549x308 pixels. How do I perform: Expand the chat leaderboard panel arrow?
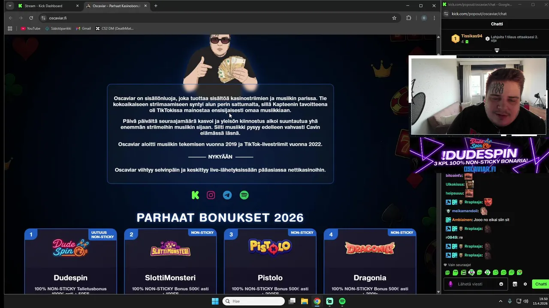pos(497,50)
